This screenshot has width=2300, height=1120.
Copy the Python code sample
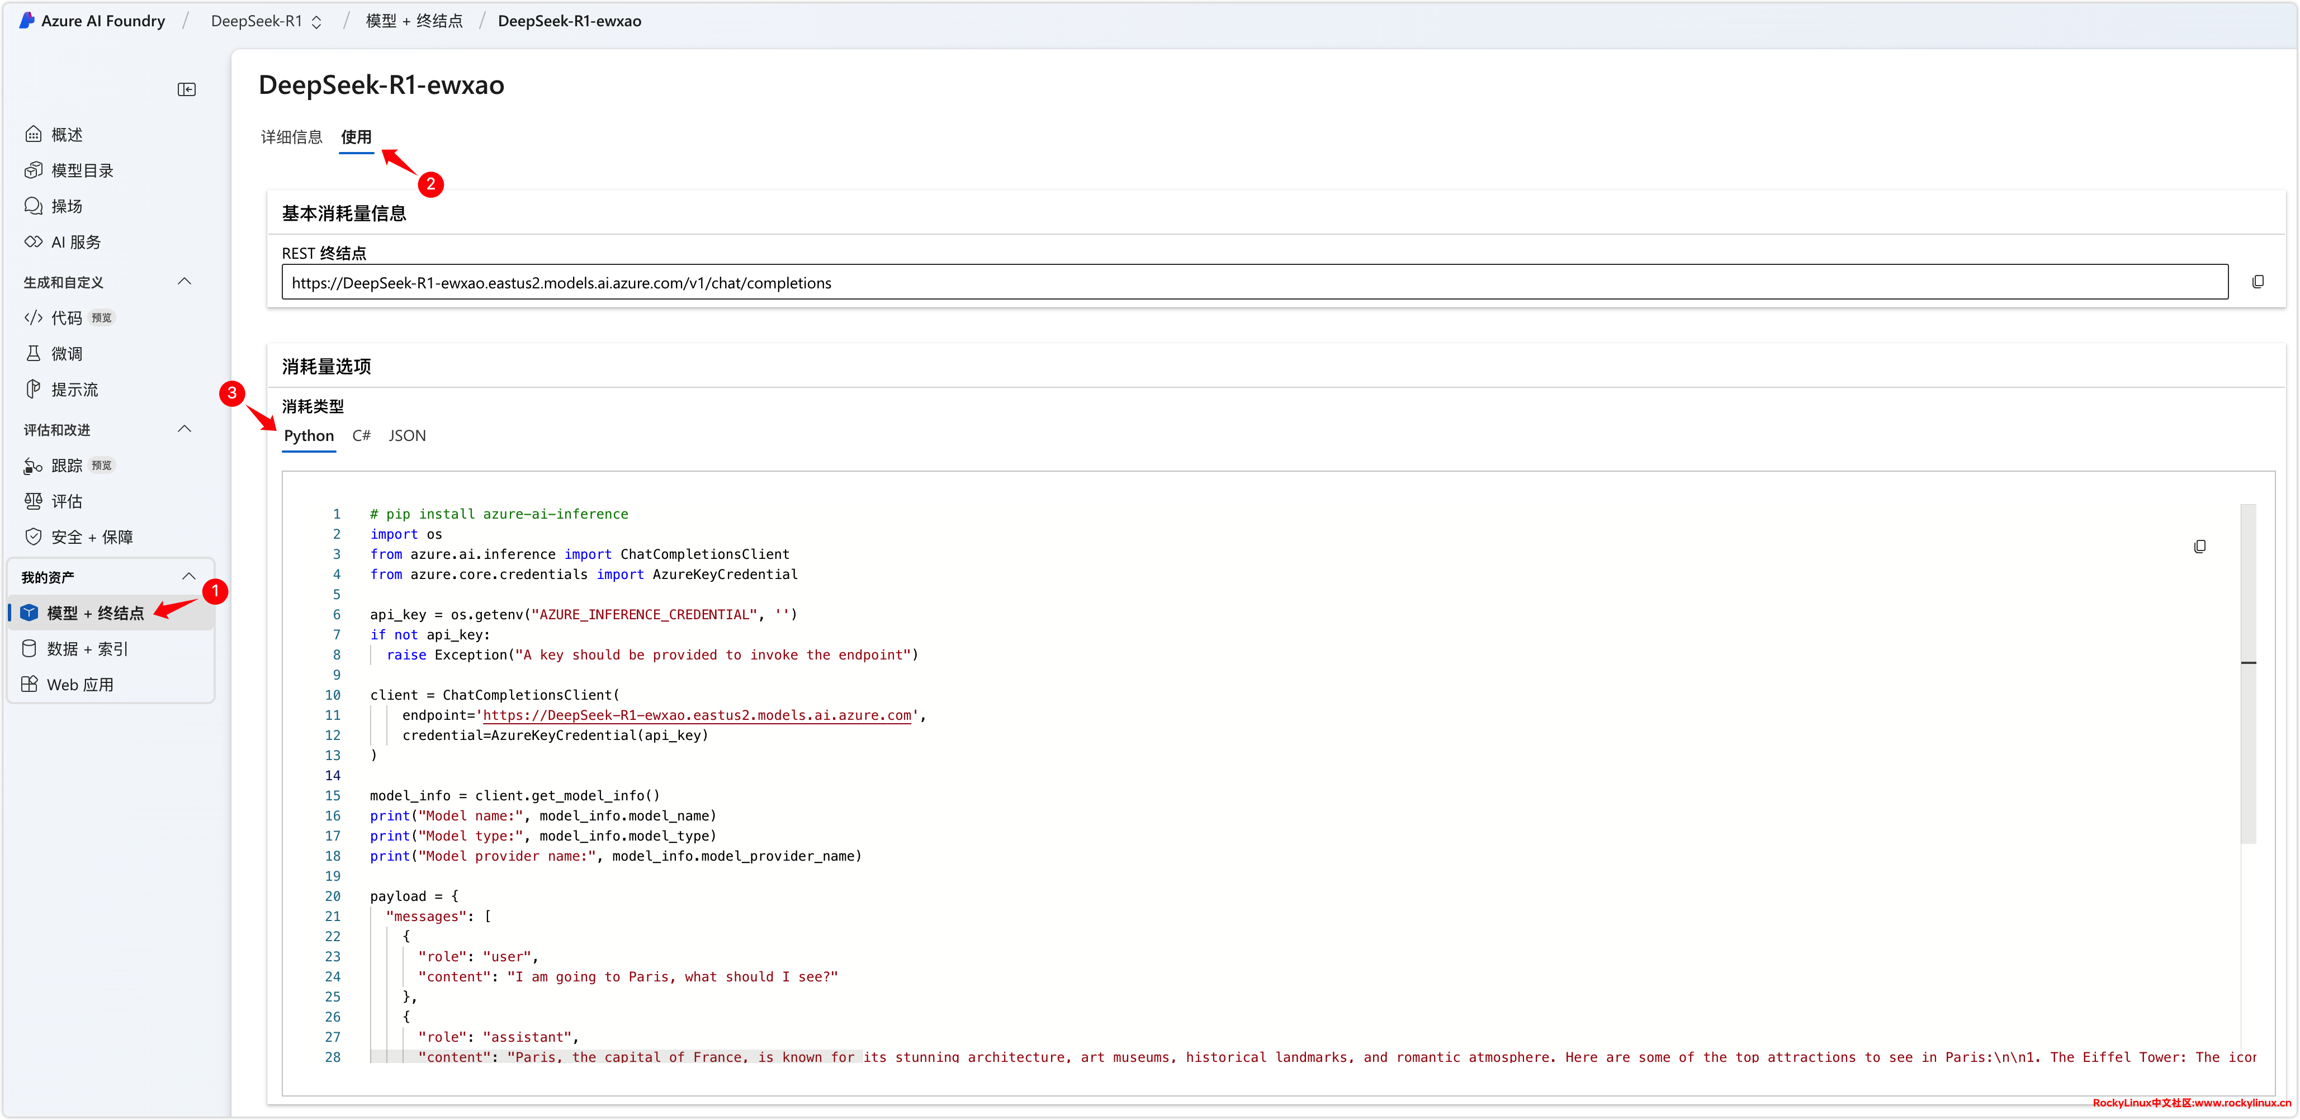click(2199, 546)
